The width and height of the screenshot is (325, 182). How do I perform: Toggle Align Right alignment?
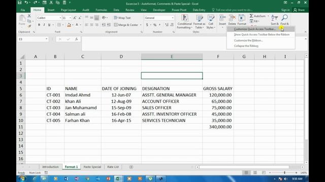[96, 25]
